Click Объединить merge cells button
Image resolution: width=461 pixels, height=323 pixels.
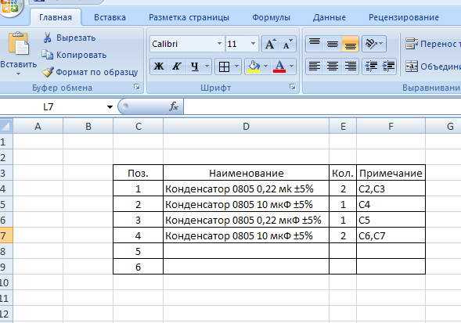pos(433,66)
